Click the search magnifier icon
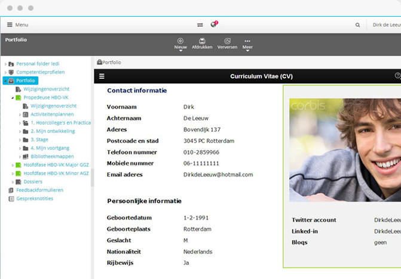The image size is (401, 279). [358, 25]
